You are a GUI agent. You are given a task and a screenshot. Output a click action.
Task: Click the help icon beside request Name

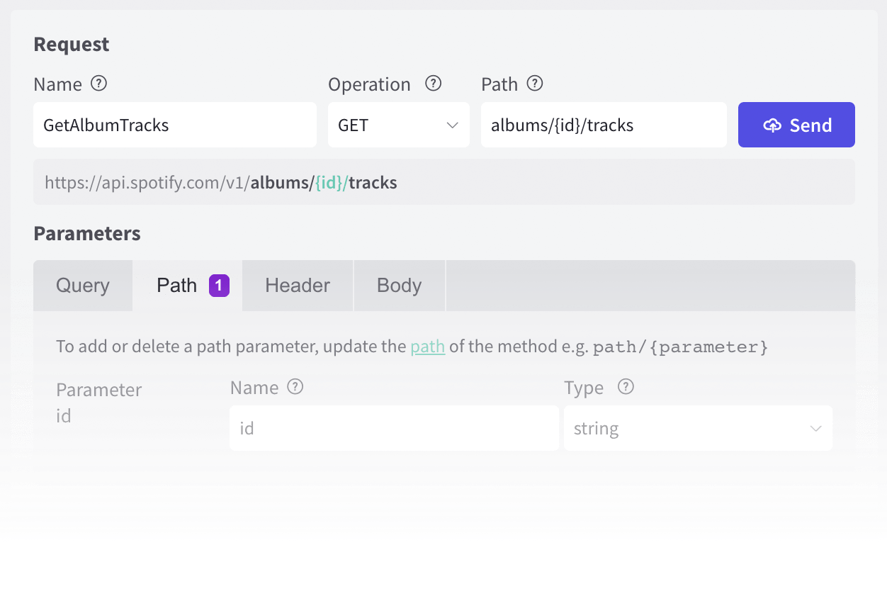click(x=99, y=84)
